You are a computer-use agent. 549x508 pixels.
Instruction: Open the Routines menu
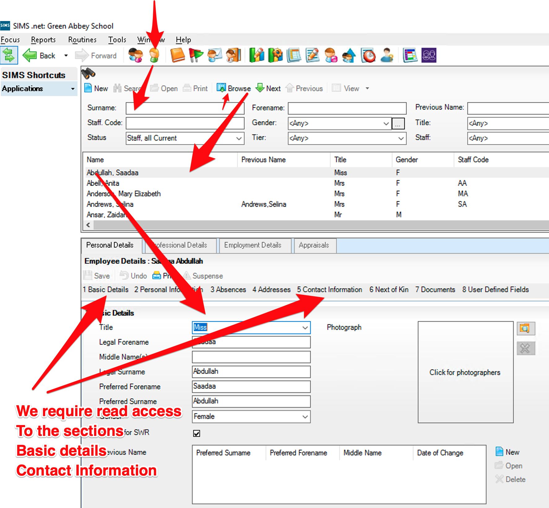82,40
